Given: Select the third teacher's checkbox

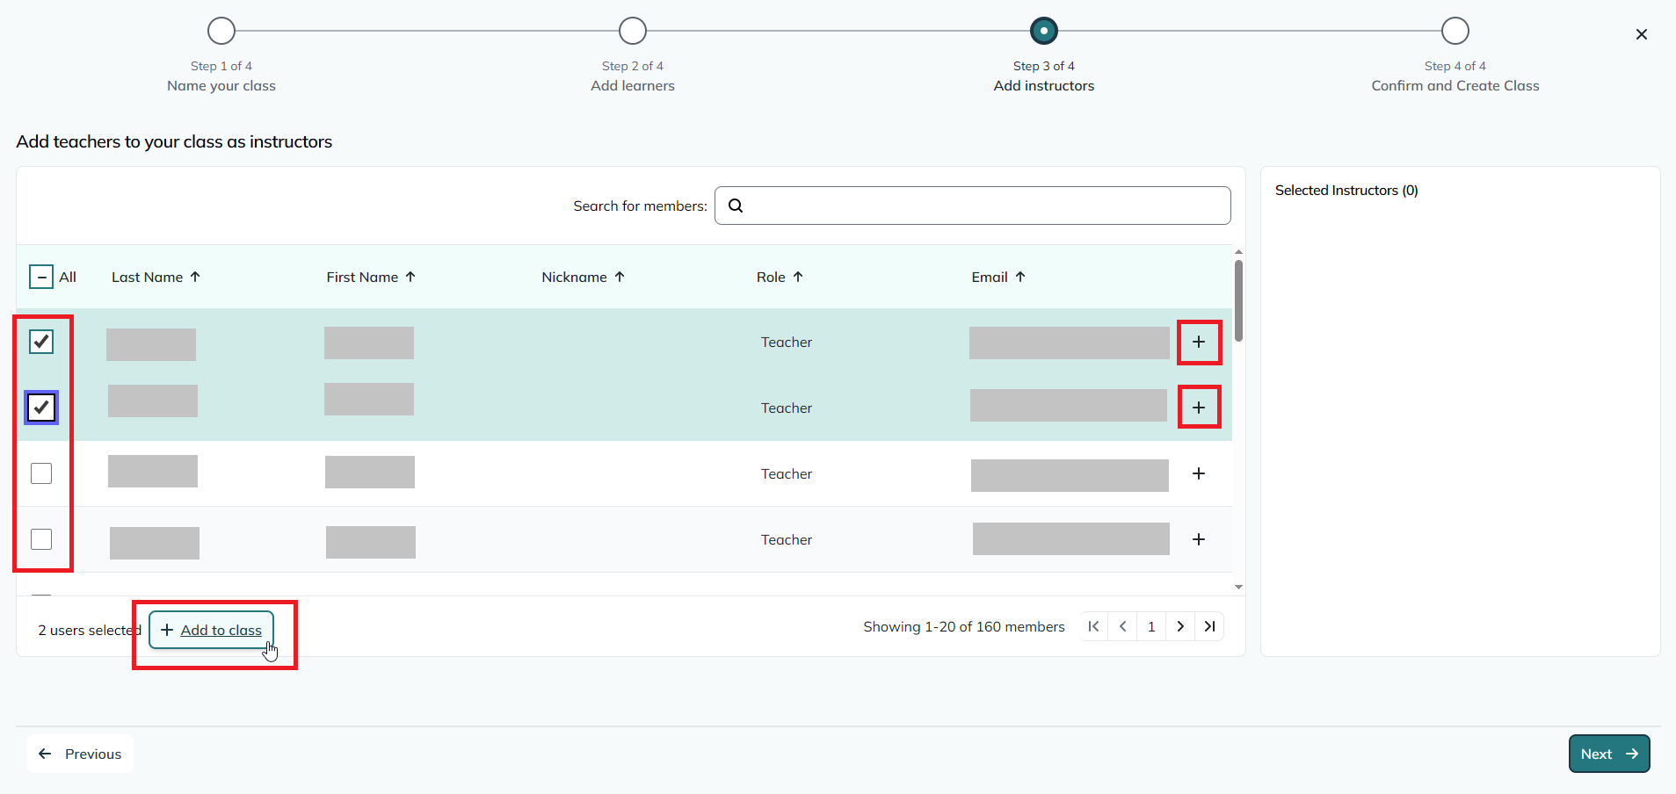Looking at the screenshot, I should coord(41,473).
